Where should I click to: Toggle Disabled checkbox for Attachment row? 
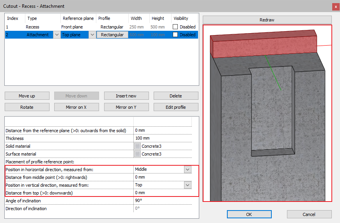[175, 35]
